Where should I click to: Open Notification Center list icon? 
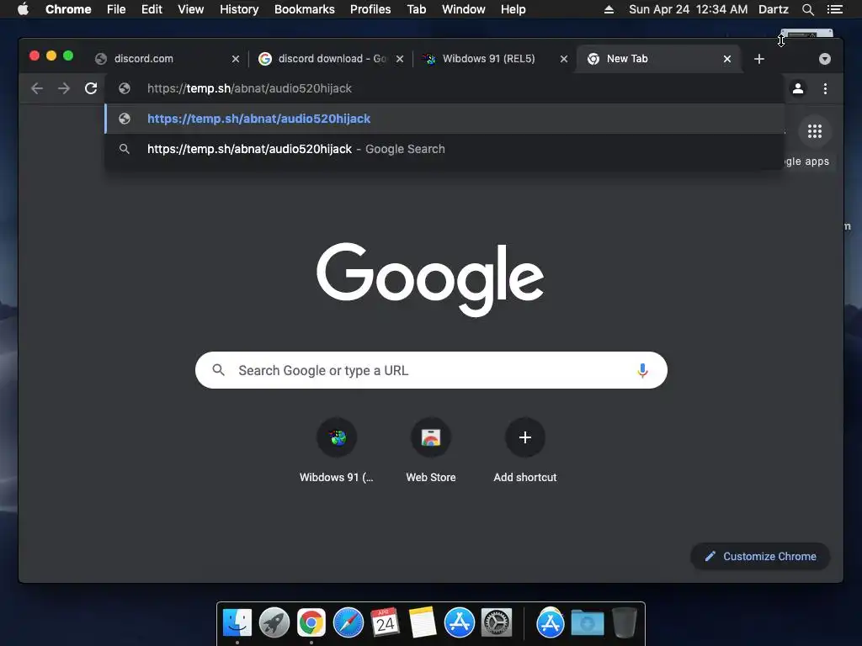pyautogui.click(x=834, y=9)
